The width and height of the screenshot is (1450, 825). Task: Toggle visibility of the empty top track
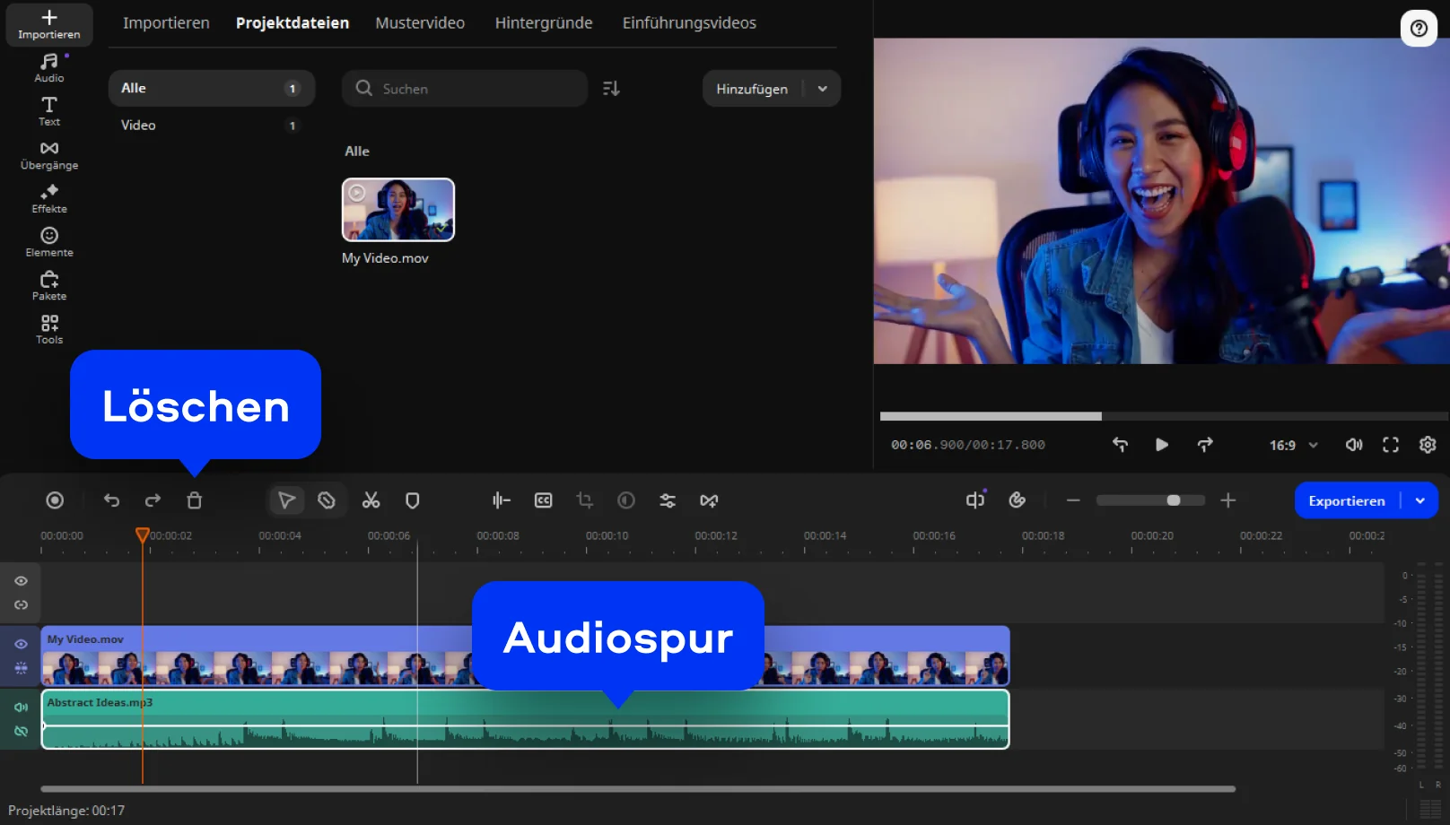coord(21,581)
